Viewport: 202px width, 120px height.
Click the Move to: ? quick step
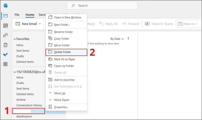click(x=190, y=24)
